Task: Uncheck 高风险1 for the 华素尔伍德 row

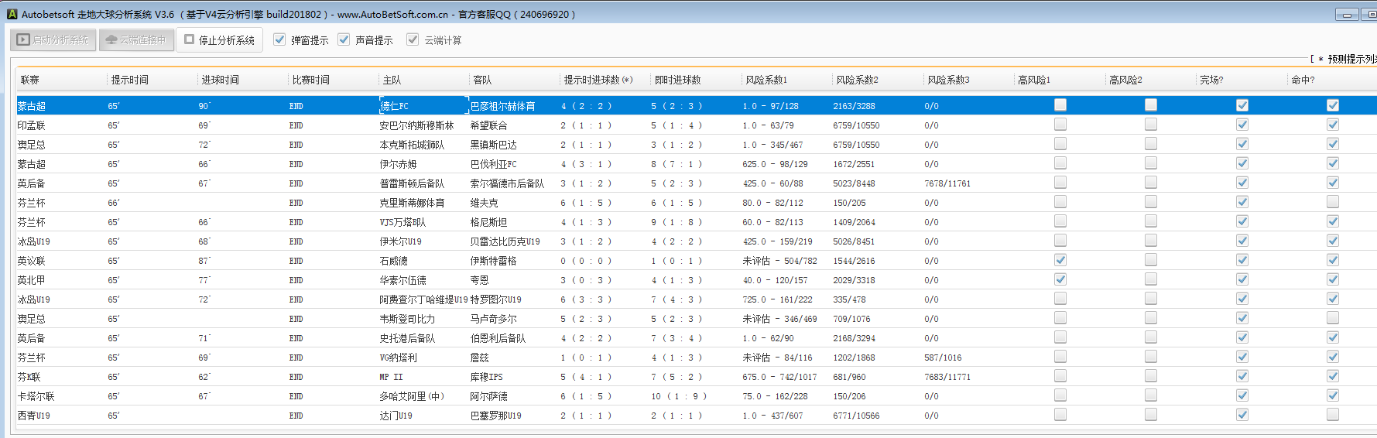Action: click(x=1060, y=279)
